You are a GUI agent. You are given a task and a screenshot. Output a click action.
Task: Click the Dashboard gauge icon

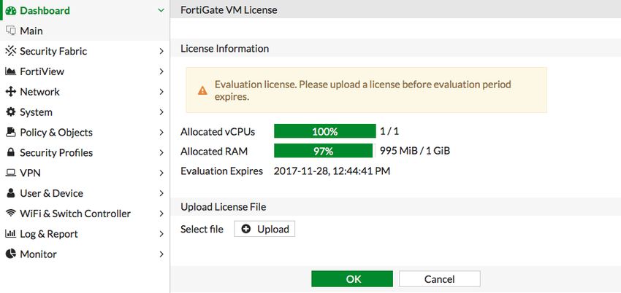11,11
